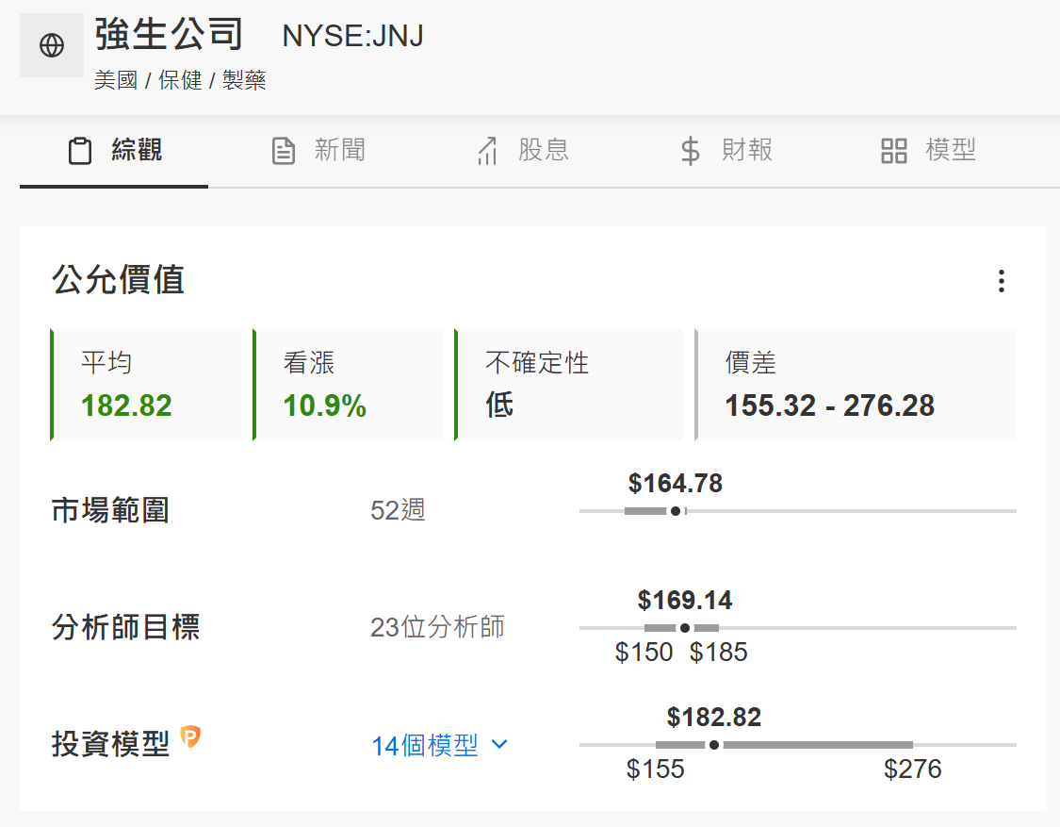Click the 52週 market range marker dot

coord(676,511)
